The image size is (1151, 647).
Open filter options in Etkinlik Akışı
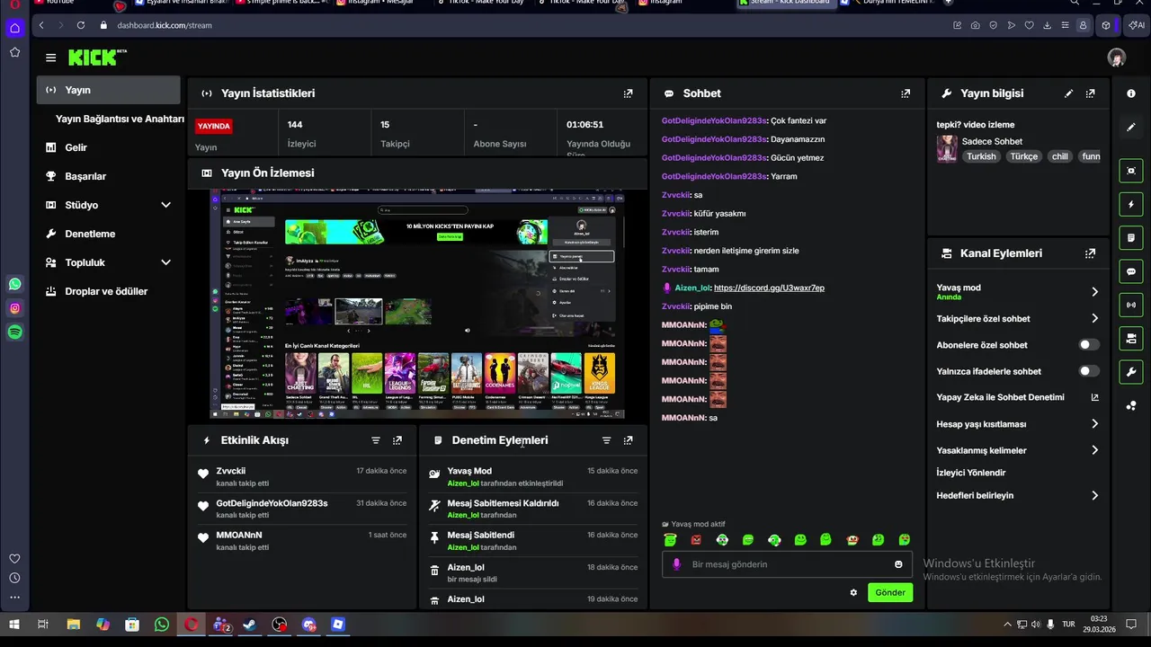(376, 440)
